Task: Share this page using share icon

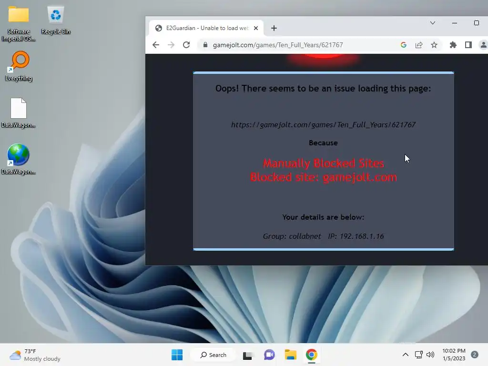Action: [419, 45]
